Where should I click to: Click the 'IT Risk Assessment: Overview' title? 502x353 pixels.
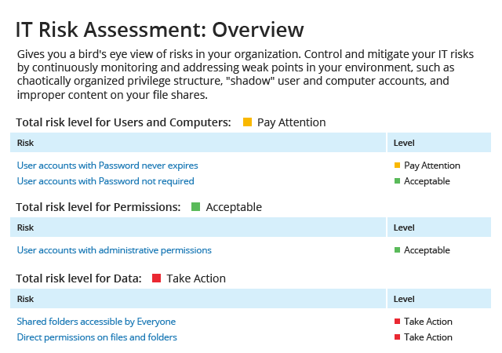(x=159, y=30)
